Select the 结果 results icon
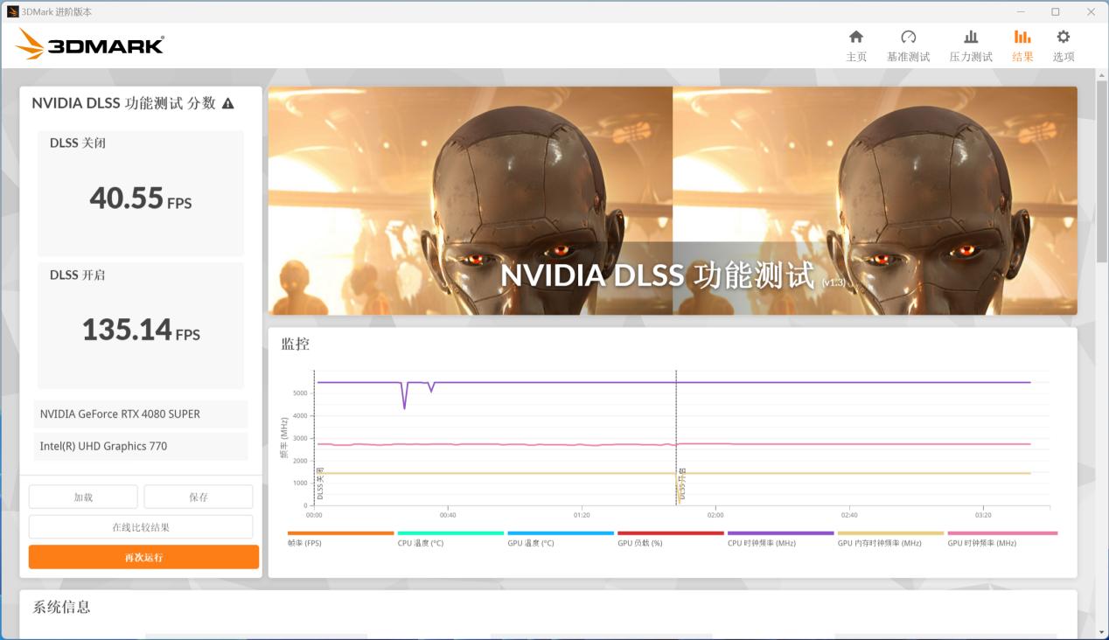The width and height of the screenshot is (1109, 640). (1022, 38)
